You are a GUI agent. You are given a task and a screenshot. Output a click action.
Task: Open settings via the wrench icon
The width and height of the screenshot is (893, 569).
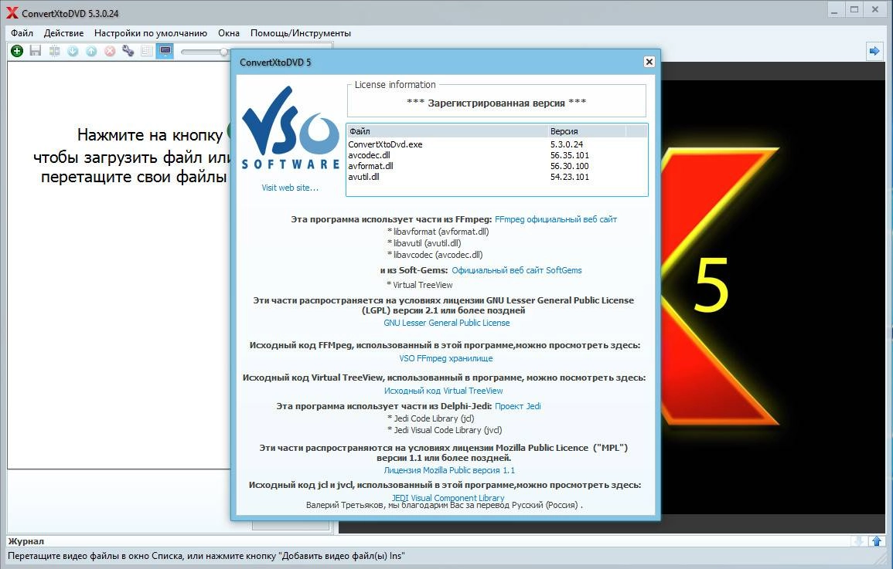pyautogui.click(x=128, y=51)
